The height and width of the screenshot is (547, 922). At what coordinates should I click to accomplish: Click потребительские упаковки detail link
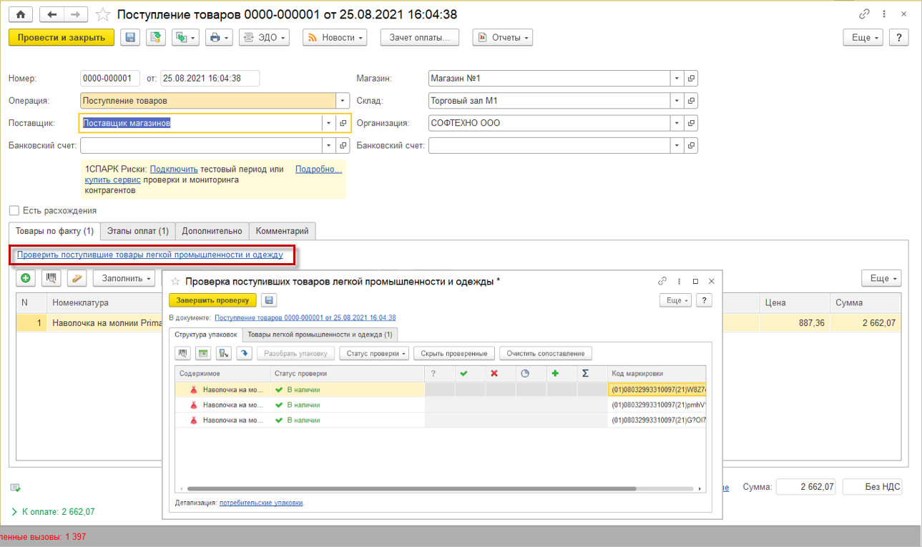(x=261, y=503)
